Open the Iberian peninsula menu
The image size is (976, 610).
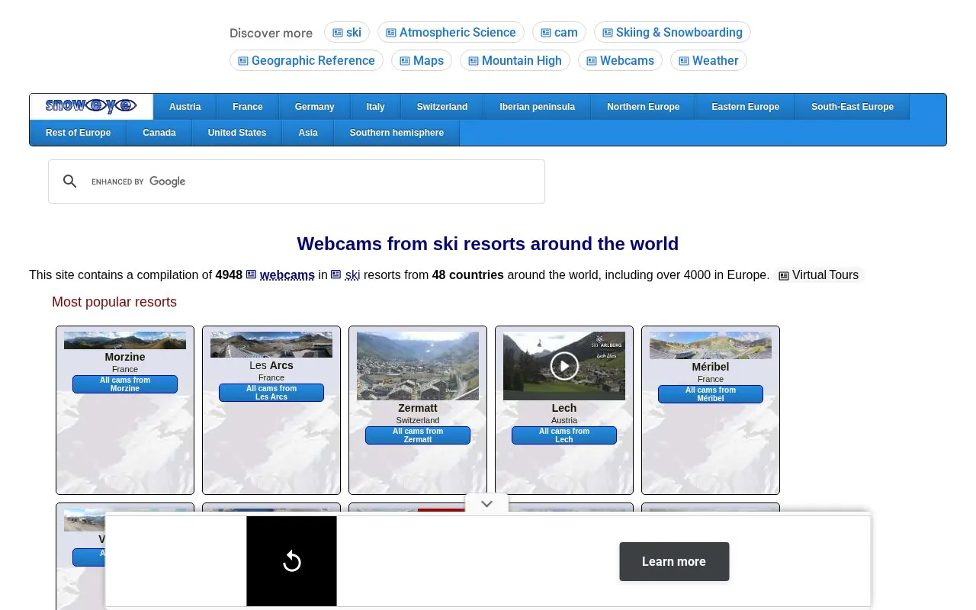pos(538,107)
